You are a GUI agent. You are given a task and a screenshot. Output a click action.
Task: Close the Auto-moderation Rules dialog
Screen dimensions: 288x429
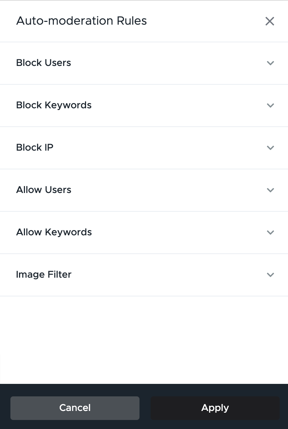(270, 21)
